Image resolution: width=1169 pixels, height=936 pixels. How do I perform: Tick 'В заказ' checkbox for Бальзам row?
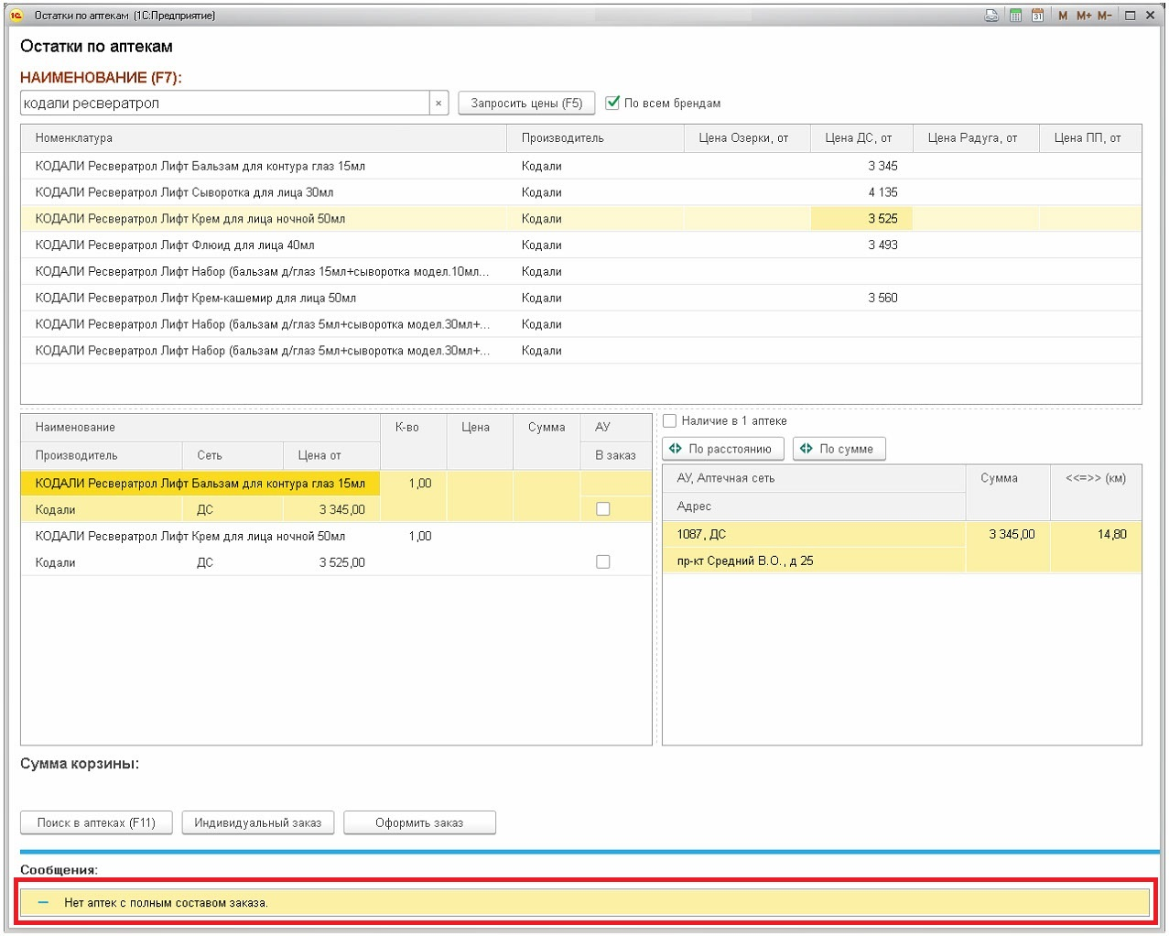coord(602,509)
